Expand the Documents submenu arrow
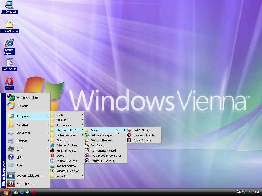Viewport: 262px width, 196px height. point(48,132)
